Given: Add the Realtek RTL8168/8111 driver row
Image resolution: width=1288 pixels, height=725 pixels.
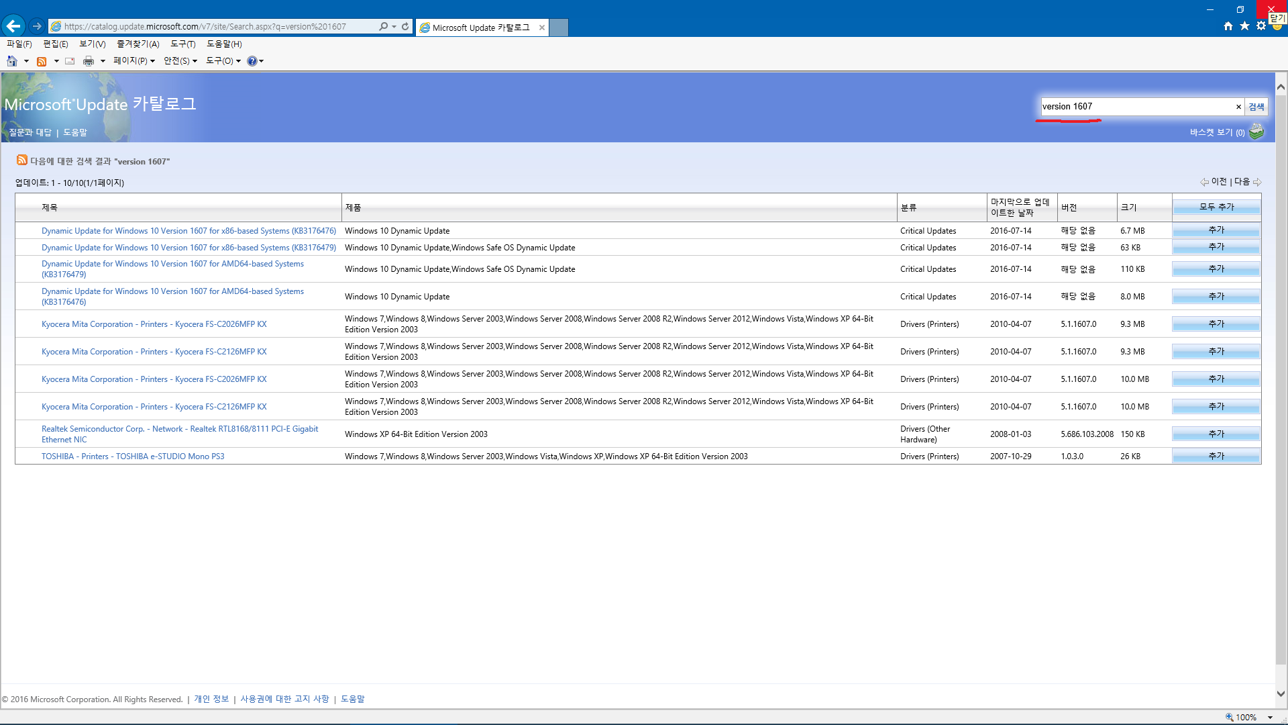Looking at the screenshot, I should point(1216,434).
